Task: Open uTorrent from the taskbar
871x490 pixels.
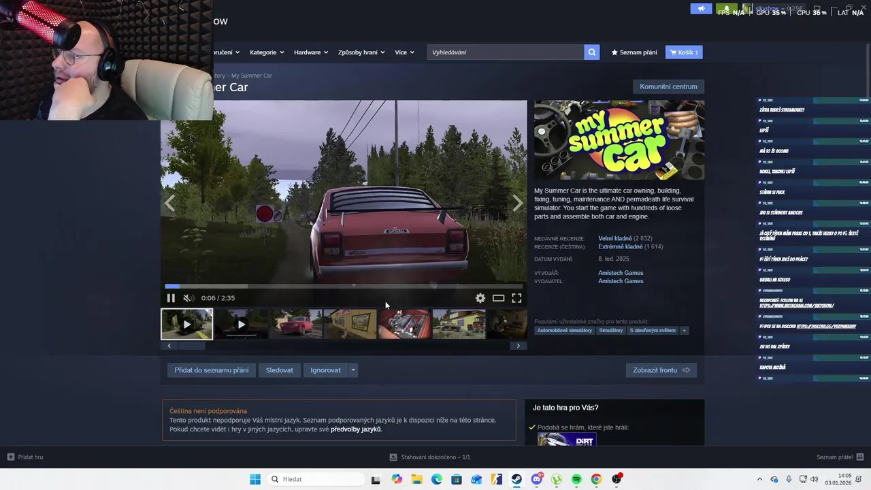Action: pos(557,479)
